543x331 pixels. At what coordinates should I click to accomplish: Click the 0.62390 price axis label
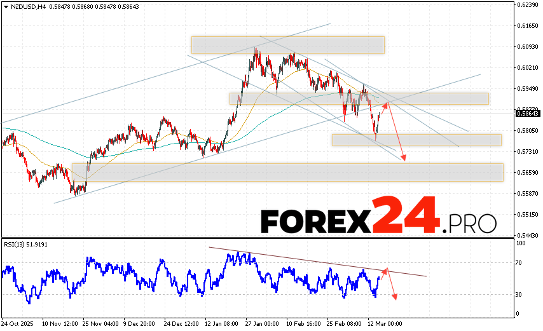(x=528, y=4)
